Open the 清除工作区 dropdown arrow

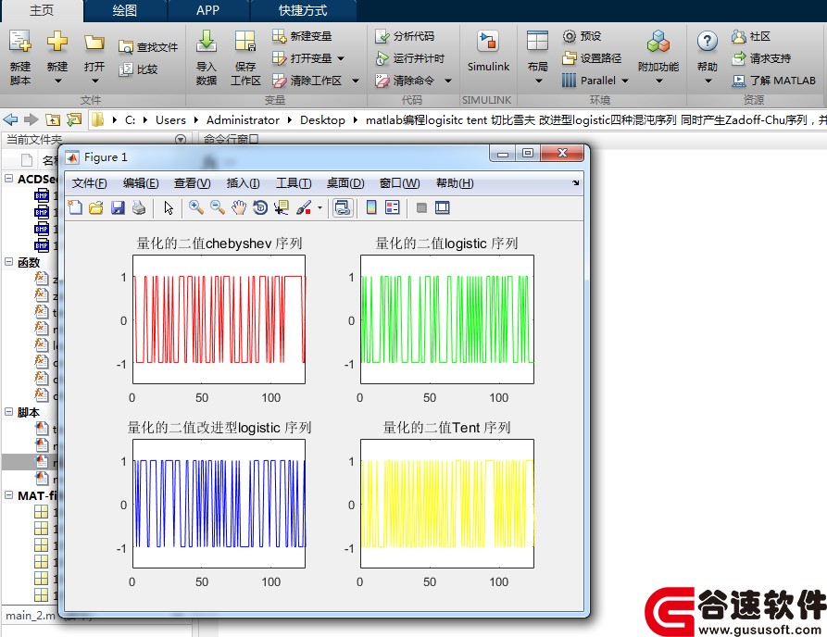point(356,81)
